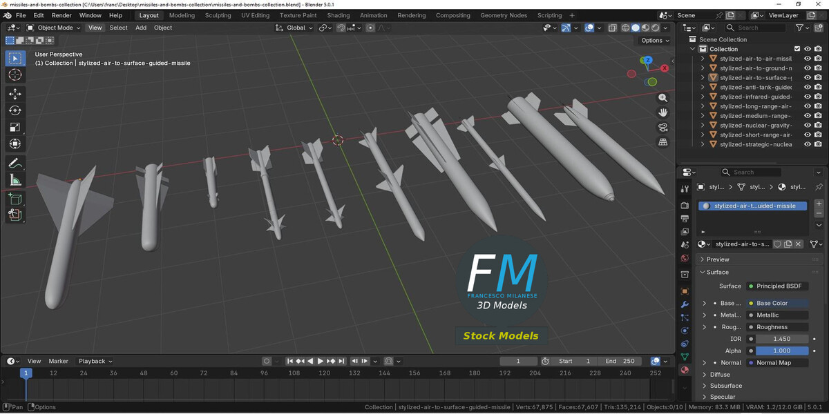
Task: Click the Options button in viewport
Action: pyautogui.click(x=654, y=40)
